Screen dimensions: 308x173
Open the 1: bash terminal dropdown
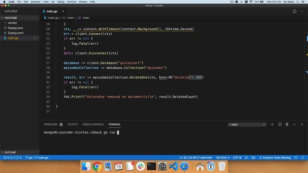pyautogui.click(x=247, y=124)
